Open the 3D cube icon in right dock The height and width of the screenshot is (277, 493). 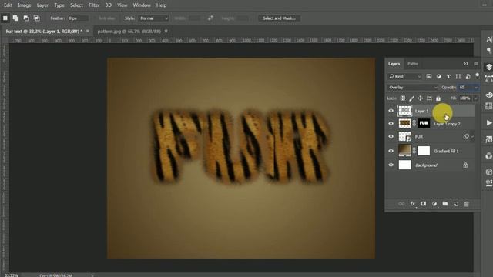488,172
